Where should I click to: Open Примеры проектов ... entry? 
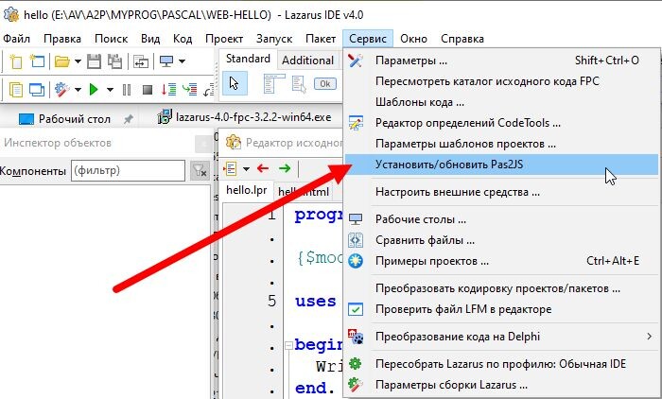coord(501,261)
